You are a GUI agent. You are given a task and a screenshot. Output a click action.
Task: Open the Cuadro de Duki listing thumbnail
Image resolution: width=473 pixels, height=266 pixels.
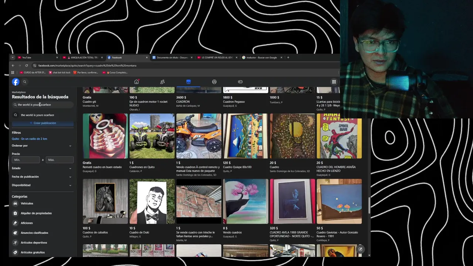[152, 201]
